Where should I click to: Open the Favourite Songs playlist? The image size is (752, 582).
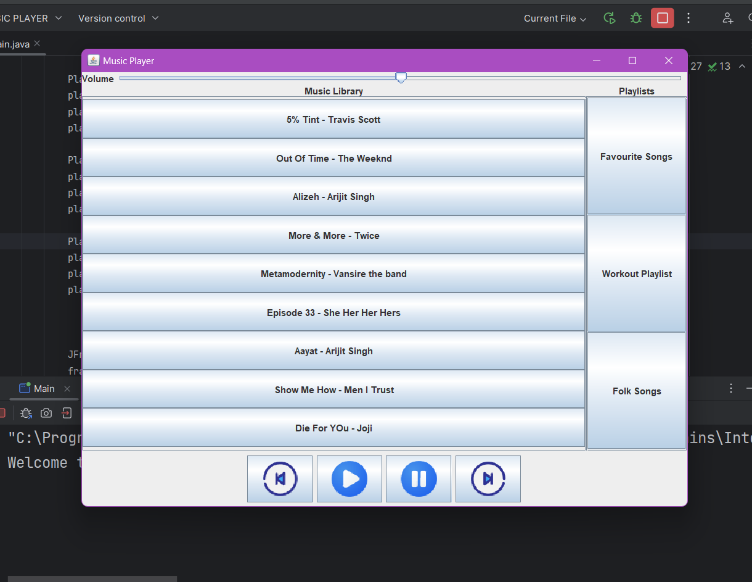point(637,156)
